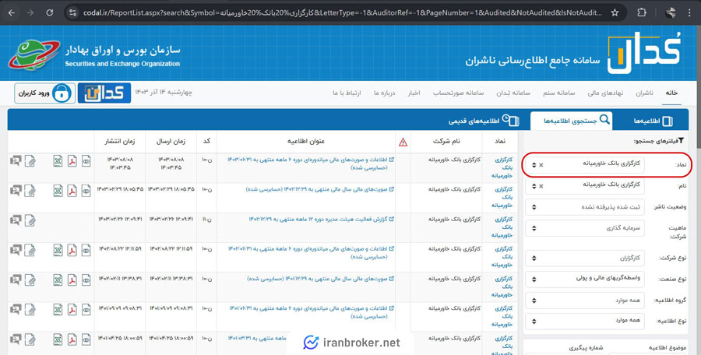The width and height of the screenshot is (701, 355).
Task: Open attachments of the ۱۴۰۲/۰۸/۲۲ report
Action: pos(30,251)
